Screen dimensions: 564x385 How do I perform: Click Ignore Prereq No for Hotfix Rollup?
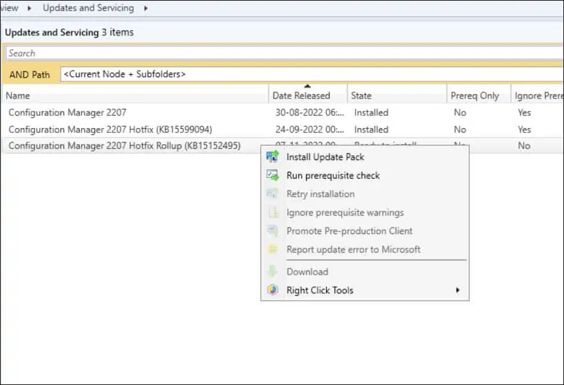[524, 145]
